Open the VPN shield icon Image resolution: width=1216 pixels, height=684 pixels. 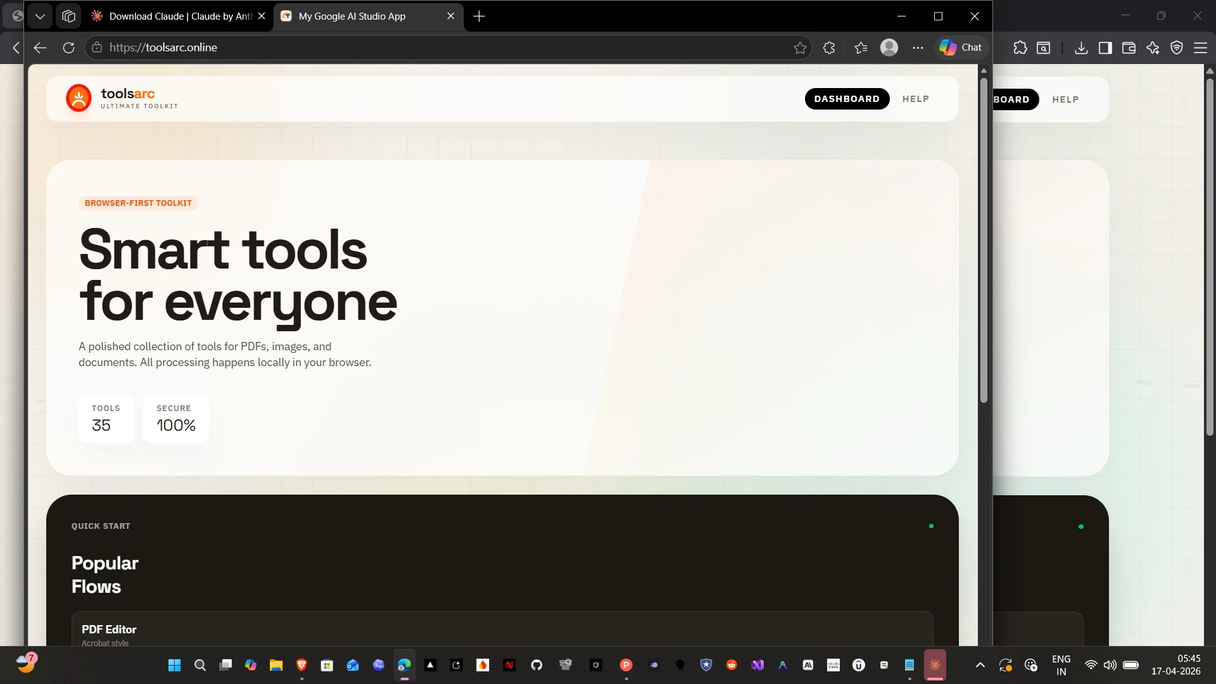pyautogui.click(x=1177, y=47)
